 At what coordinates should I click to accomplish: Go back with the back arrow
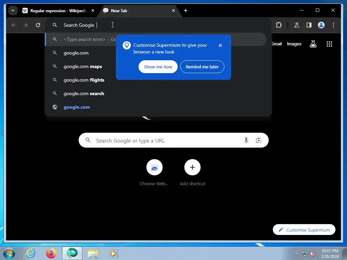[x=14, y=25]
